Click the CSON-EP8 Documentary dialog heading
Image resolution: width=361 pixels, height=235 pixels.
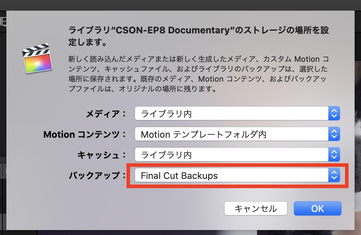coord(198,37)
